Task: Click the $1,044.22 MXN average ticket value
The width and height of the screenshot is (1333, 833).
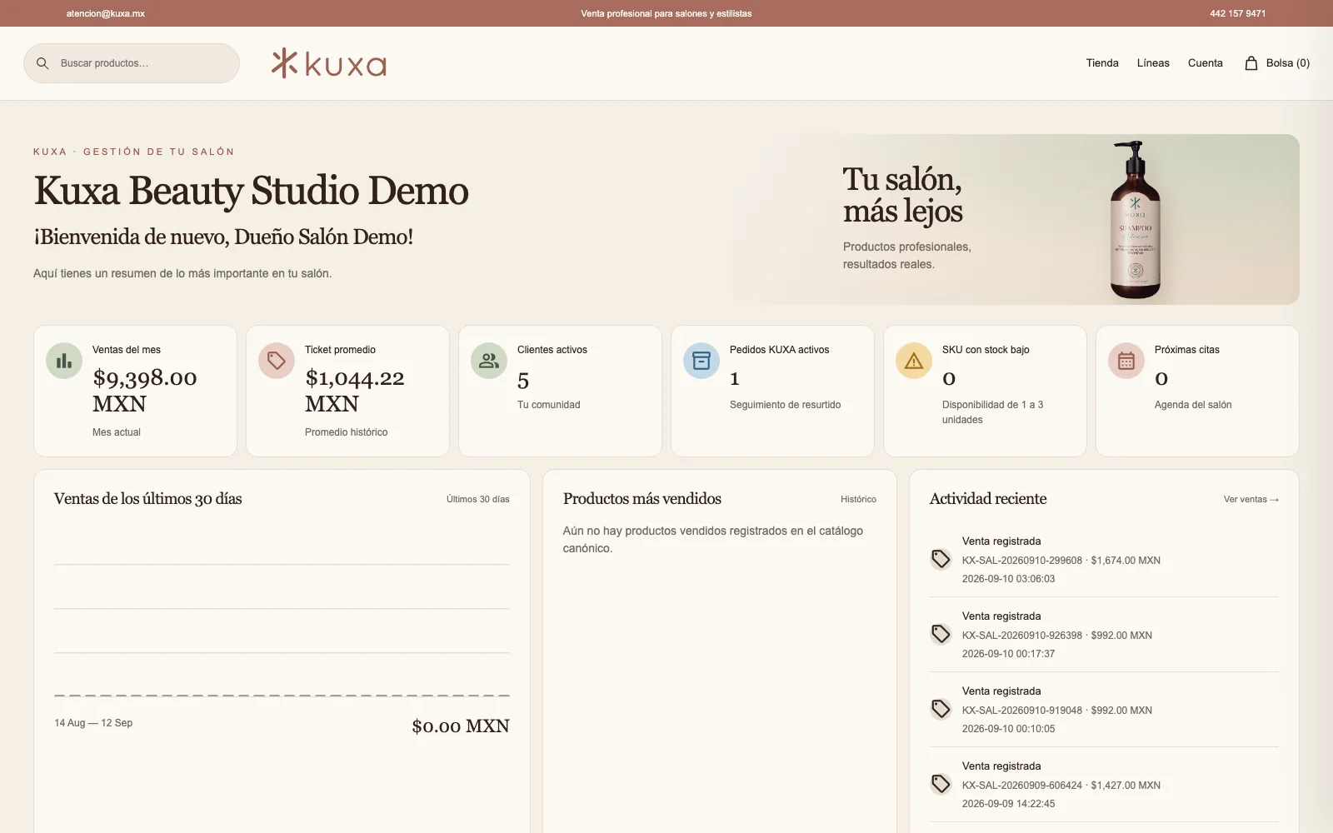Action: coord(355,391)
